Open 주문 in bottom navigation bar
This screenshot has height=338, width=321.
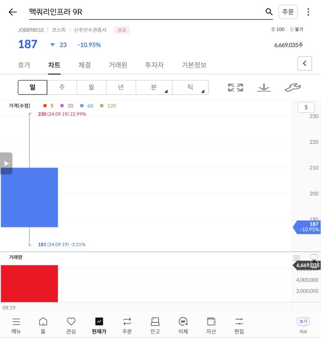[x=127, y=325]
